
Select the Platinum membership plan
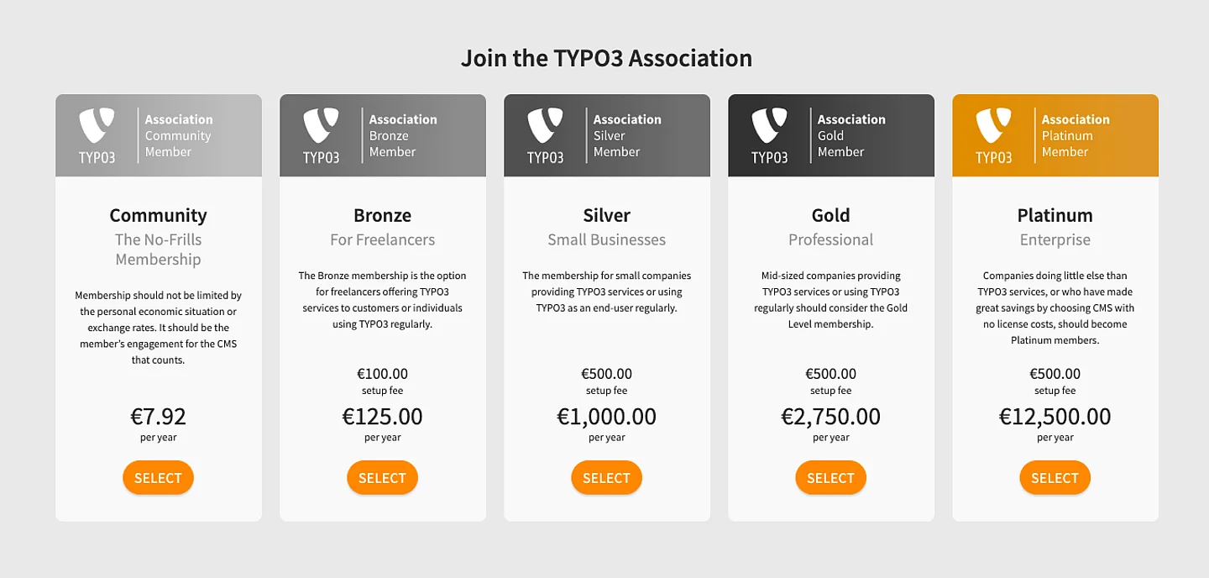tap(1055, 477)
